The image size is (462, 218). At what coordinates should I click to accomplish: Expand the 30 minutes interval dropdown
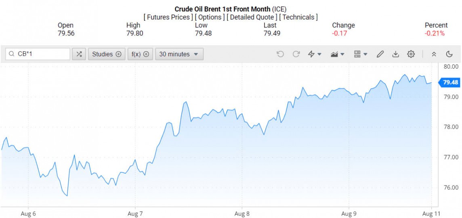click(x=179, y=54)
